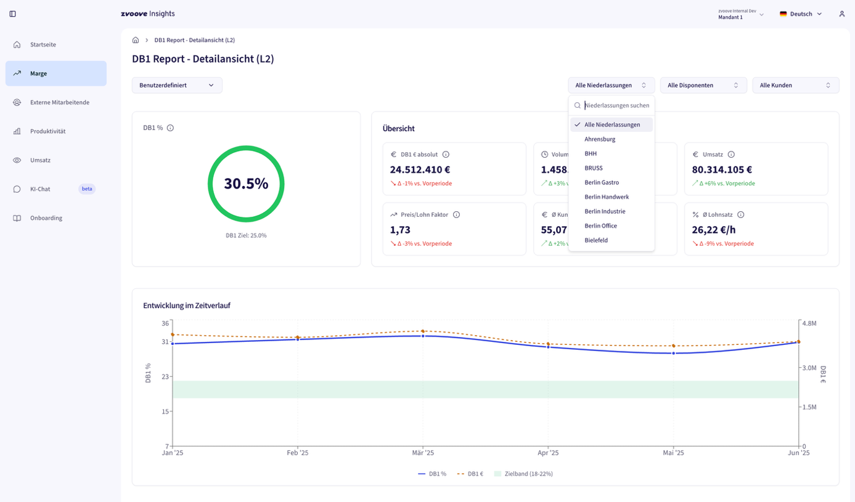Switch language using Deutsch selector

click(x=801, y=14)
